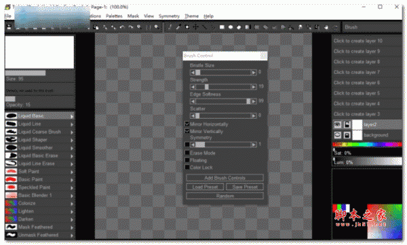Click the Edge Softness slider track

coord(223,101)
